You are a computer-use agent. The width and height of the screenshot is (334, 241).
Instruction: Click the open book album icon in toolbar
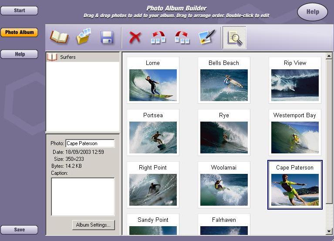coord(59,37)
